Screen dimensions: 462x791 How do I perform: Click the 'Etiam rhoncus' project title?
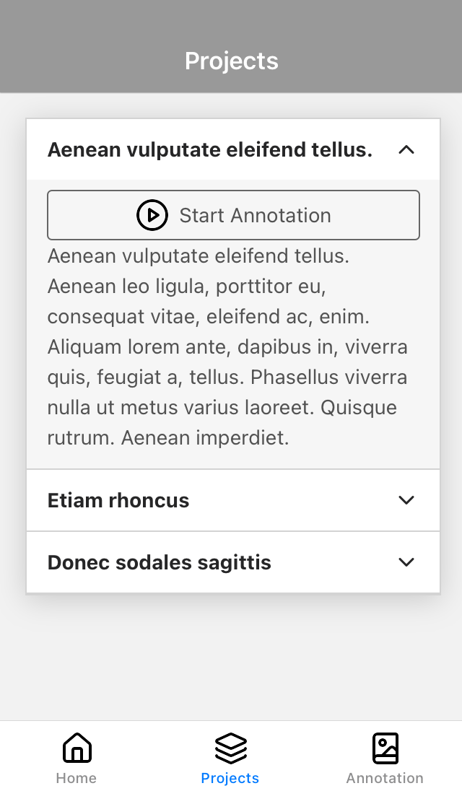118,500
